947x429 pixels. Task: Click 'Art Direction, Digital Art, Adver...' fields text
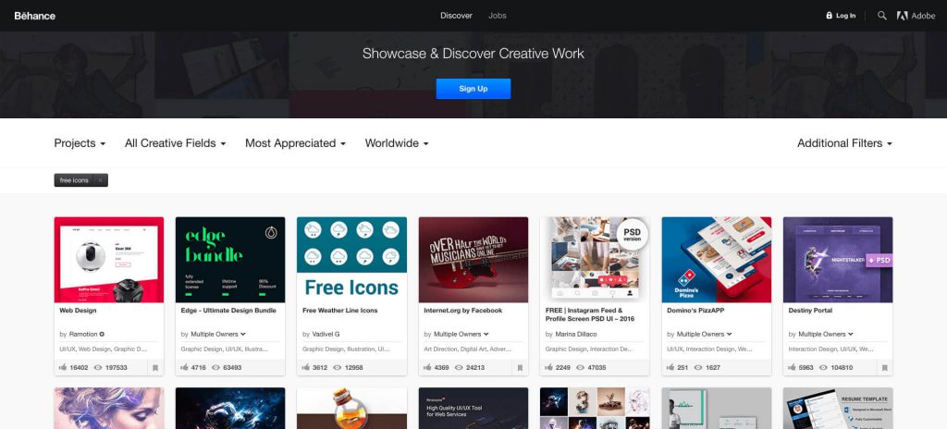coord(467,349)
